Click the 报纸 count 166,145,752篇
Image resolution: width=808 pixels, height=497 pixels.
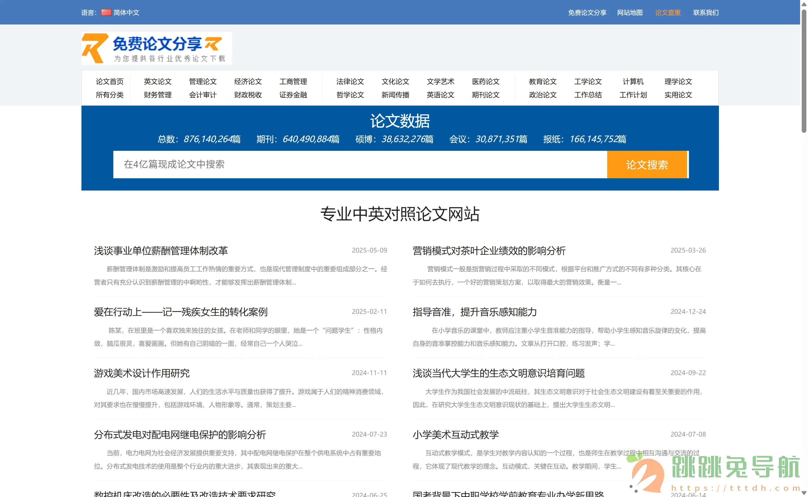[x=598, y=139]
